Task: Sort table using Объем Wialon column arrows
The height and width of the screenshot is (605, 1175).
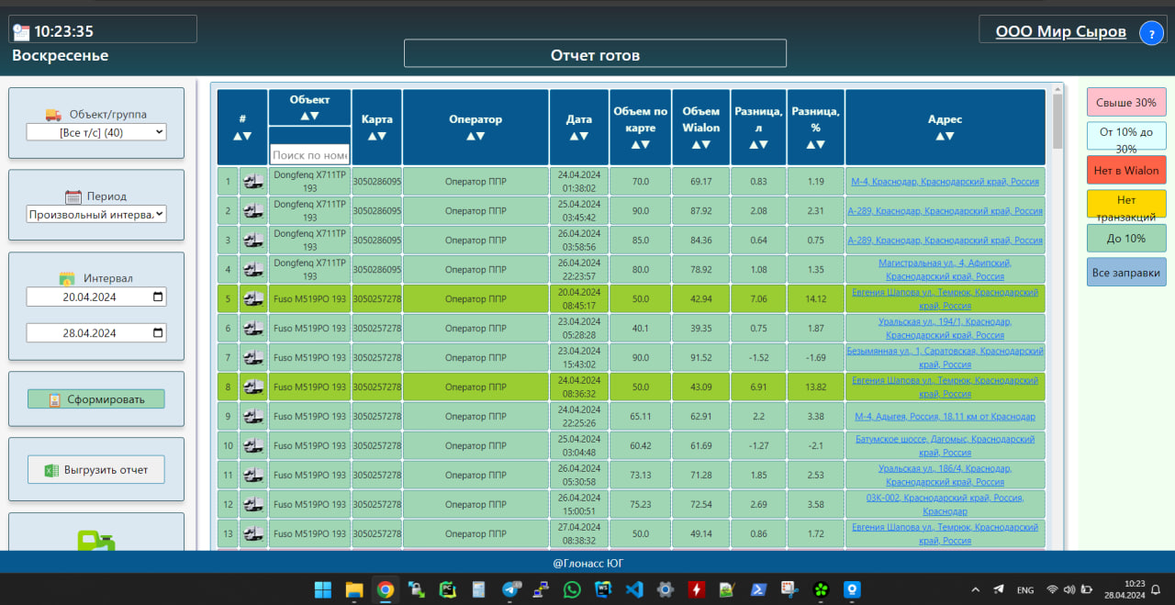Action: 701,144
